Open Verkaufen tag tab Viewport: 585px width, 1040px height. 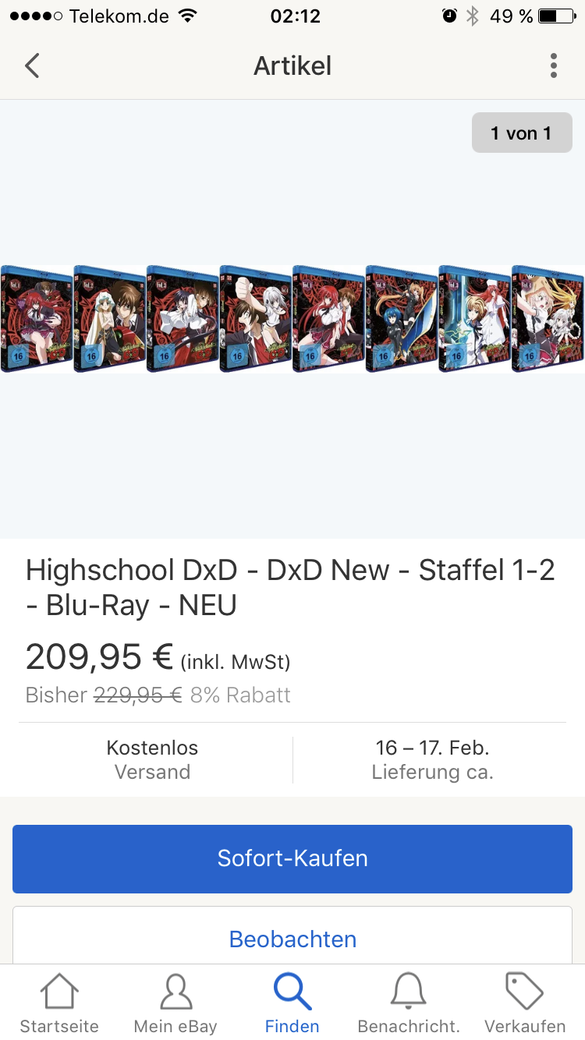tap(525, 1003)
